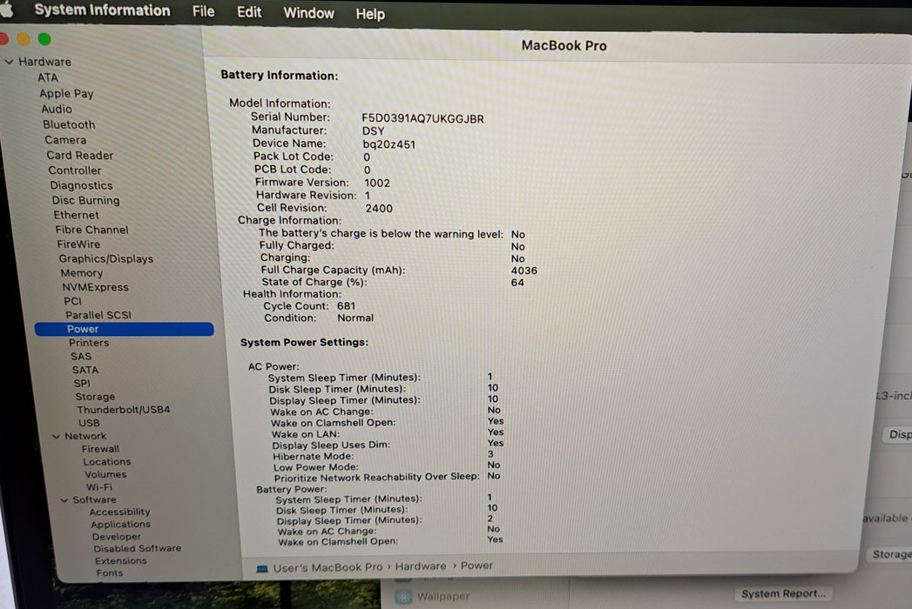Select Bluetooth in the sidebar

pos(69,124)
